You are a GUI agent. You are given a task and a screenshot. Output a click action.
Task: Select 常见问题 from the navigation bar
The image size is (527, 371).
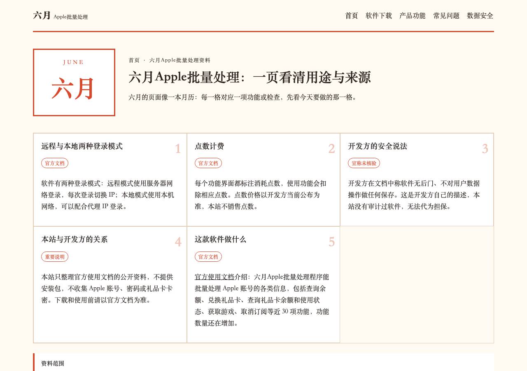pos(446,16)
